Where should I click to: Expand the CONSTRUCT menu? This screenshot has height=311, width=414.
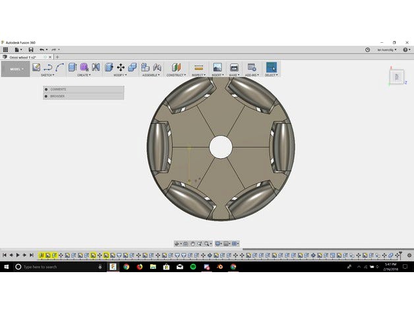(176, 75)
